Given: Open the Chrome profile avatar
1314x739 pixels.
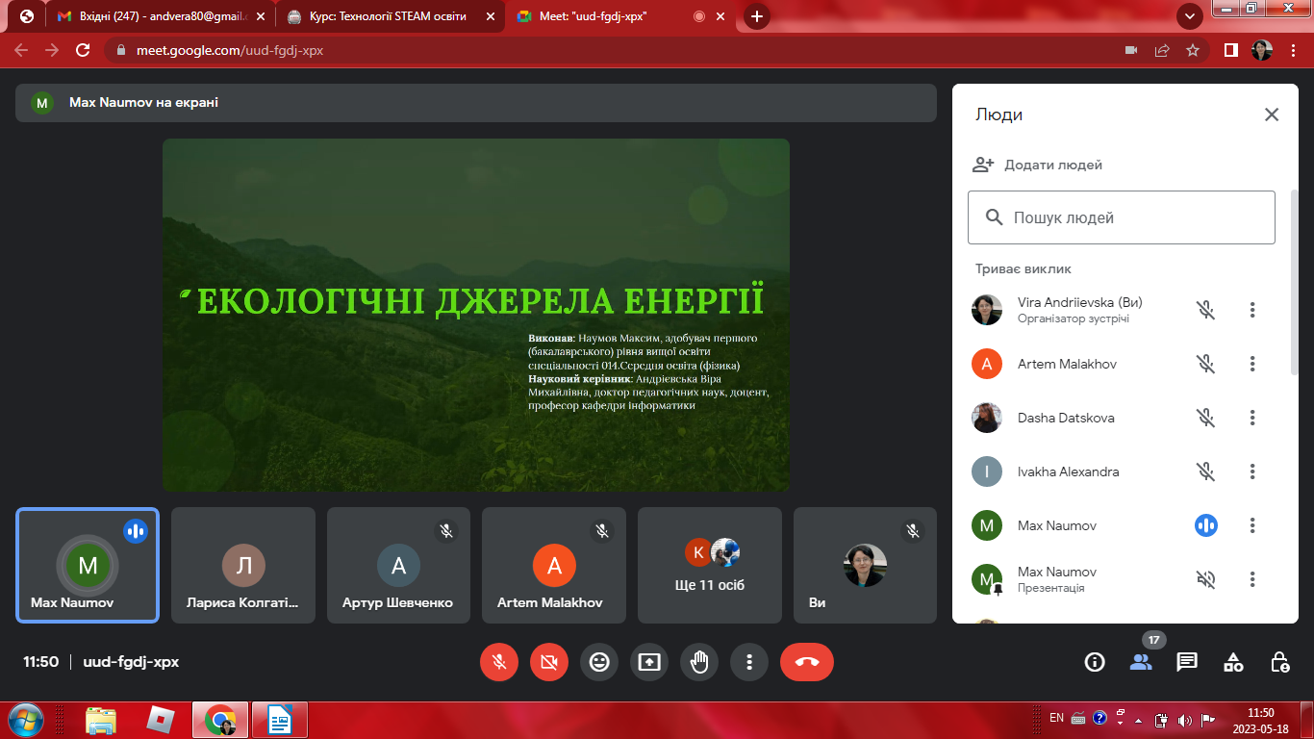Looking at the screenshot, I should [1262, 50].
